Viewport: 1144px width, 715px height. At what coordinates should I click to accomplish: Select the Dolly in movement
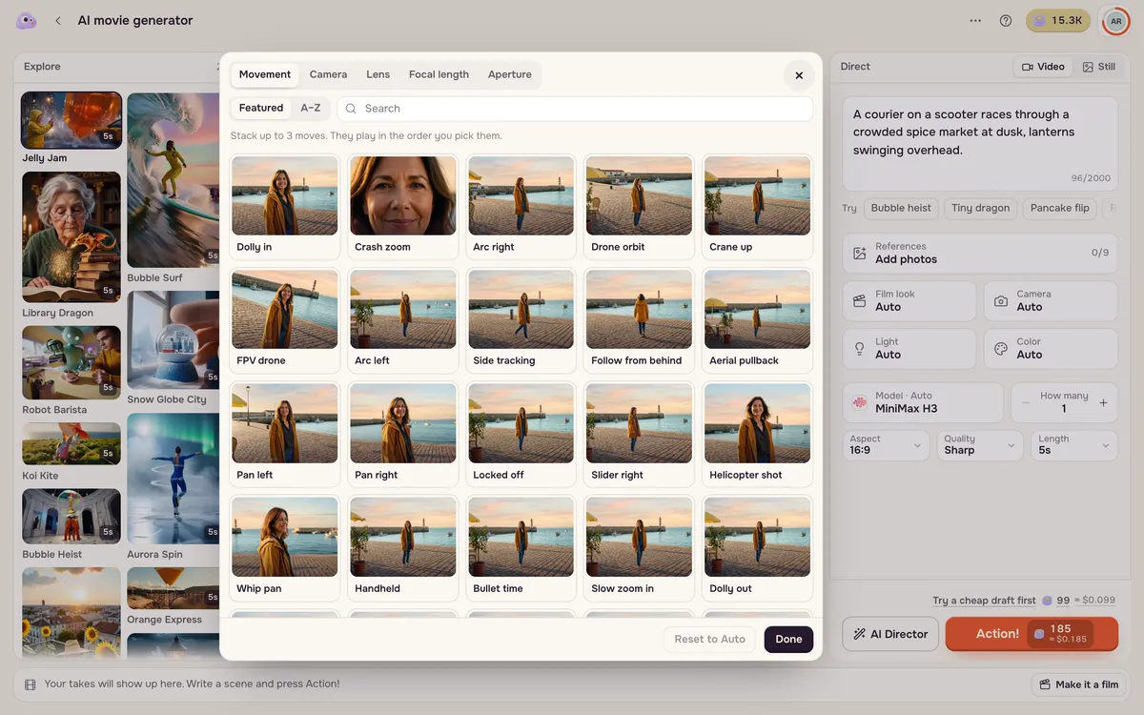(285, 207)
